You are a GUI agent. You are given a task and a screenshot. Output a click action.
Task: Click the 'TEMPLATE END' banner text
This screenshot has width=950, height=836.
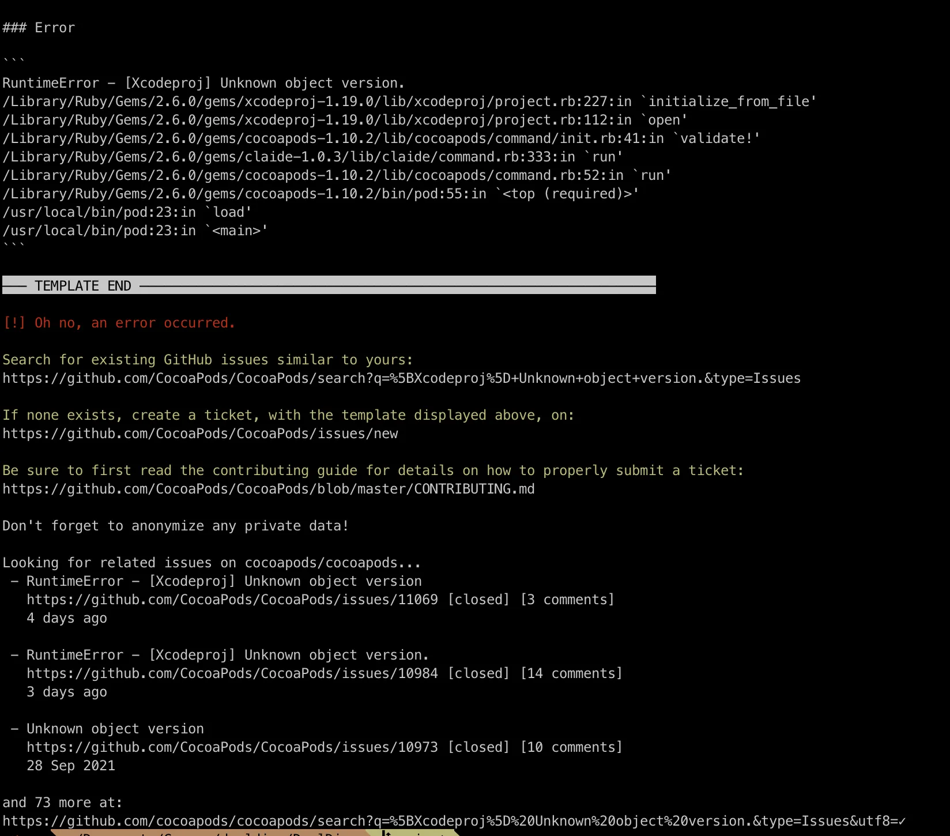[x=83, y=286]
